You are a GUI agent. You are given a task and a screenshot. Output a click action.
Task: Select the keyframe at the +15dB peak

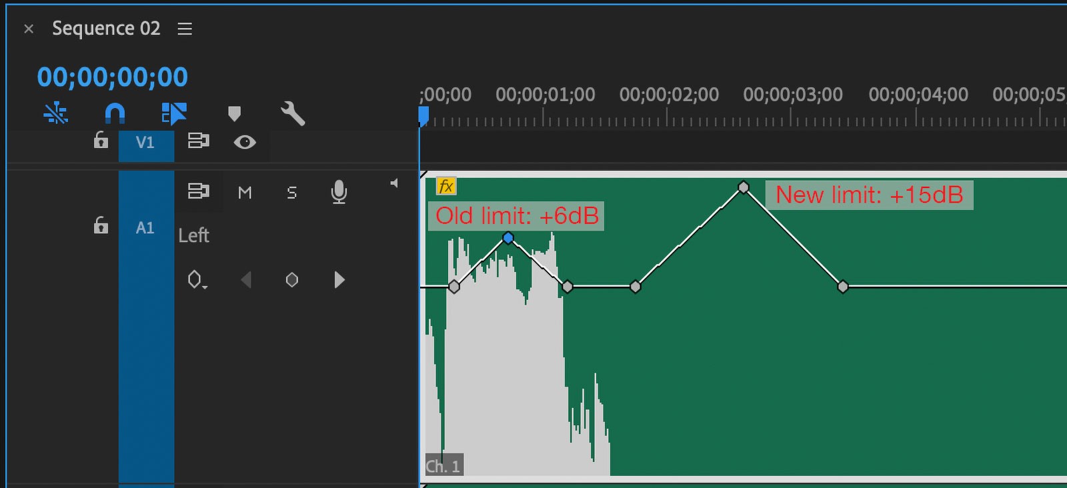click(x=744, y=187)
